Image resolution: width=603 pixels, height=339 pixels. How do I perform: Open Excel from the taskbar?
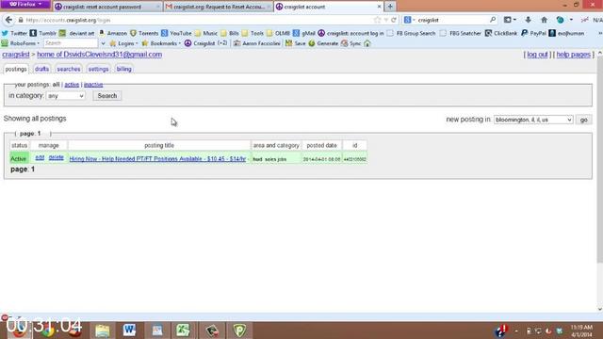point(184,331)
